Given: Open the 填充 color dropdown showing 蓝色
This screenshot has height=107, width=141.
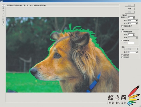Looking at the screenshot, I should [x=132, y=23].
